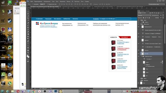Hide the 'В корзине 12 товаров' text layer
Image resolution: width=166 pixels, height=93 pixels.
139,33
